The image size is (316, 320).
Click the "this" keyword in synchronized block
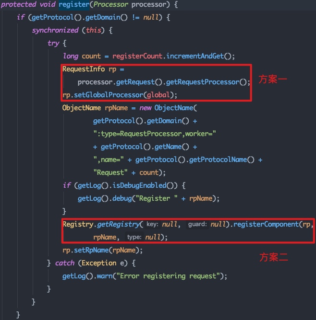pyautogui.click(x=94, y=30)
